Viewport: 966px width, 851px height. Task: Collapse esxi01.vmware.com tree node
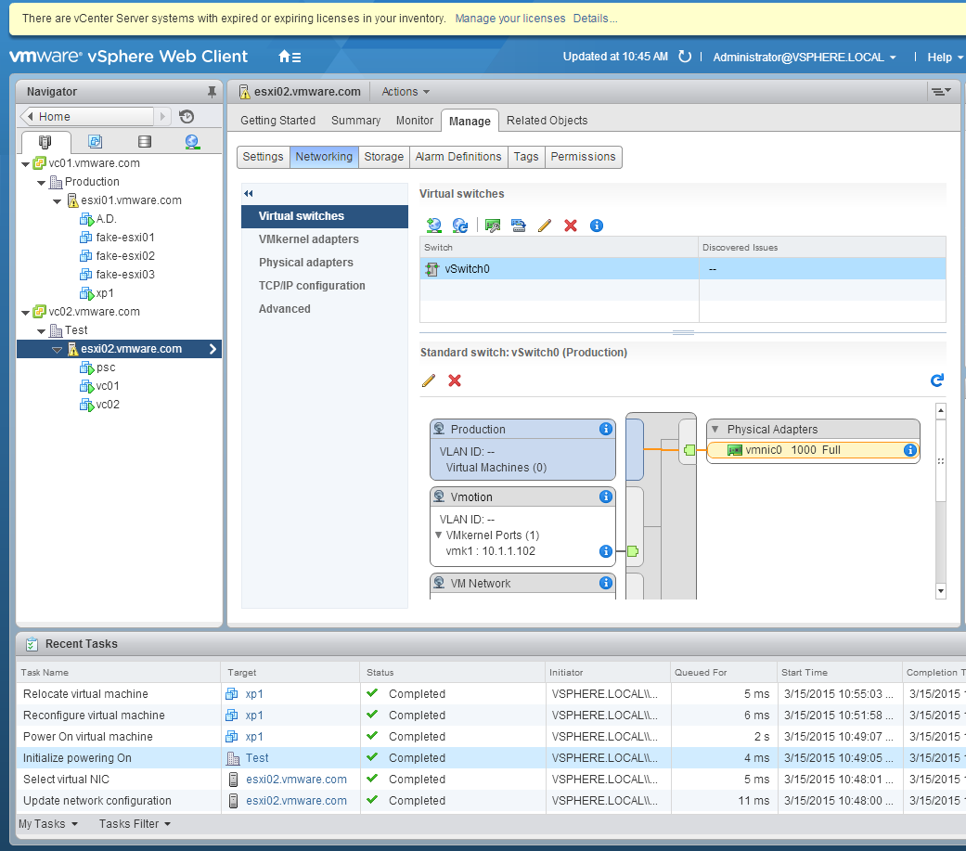click(58, 200)
